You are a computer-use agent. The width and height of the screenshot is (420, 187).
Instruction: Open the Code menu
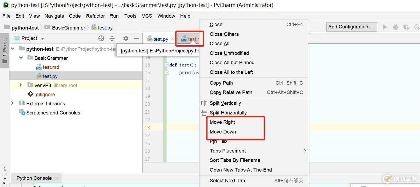75,16
